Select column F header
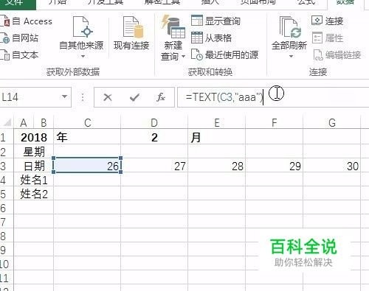This screenshot has width=369, height=291. (x=274, y=122)
